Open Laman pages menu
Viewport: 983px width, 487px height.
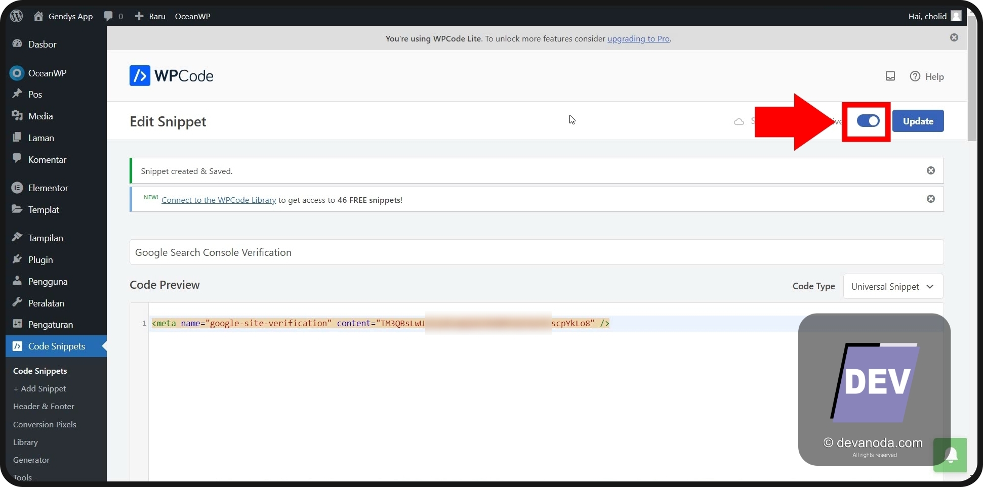coord(41,138)
